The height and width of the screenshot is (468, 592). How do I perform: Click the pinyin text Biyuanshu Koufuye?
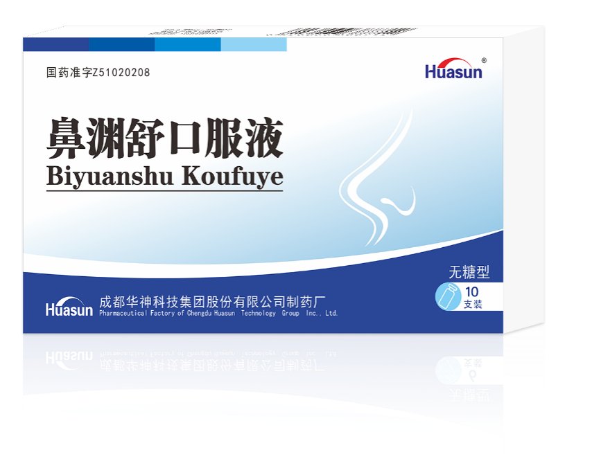tap(164, 176)
